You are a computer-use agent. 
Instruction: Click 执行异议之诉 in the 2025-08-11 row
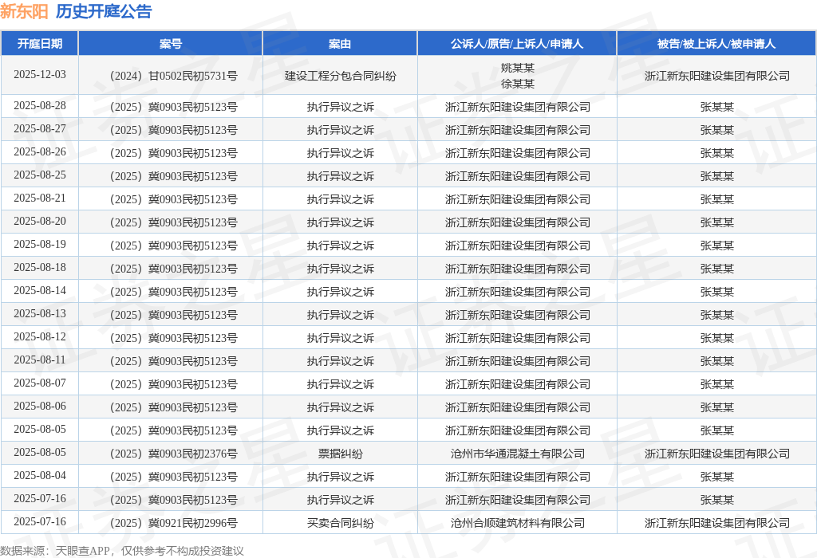tap(340, 361)
